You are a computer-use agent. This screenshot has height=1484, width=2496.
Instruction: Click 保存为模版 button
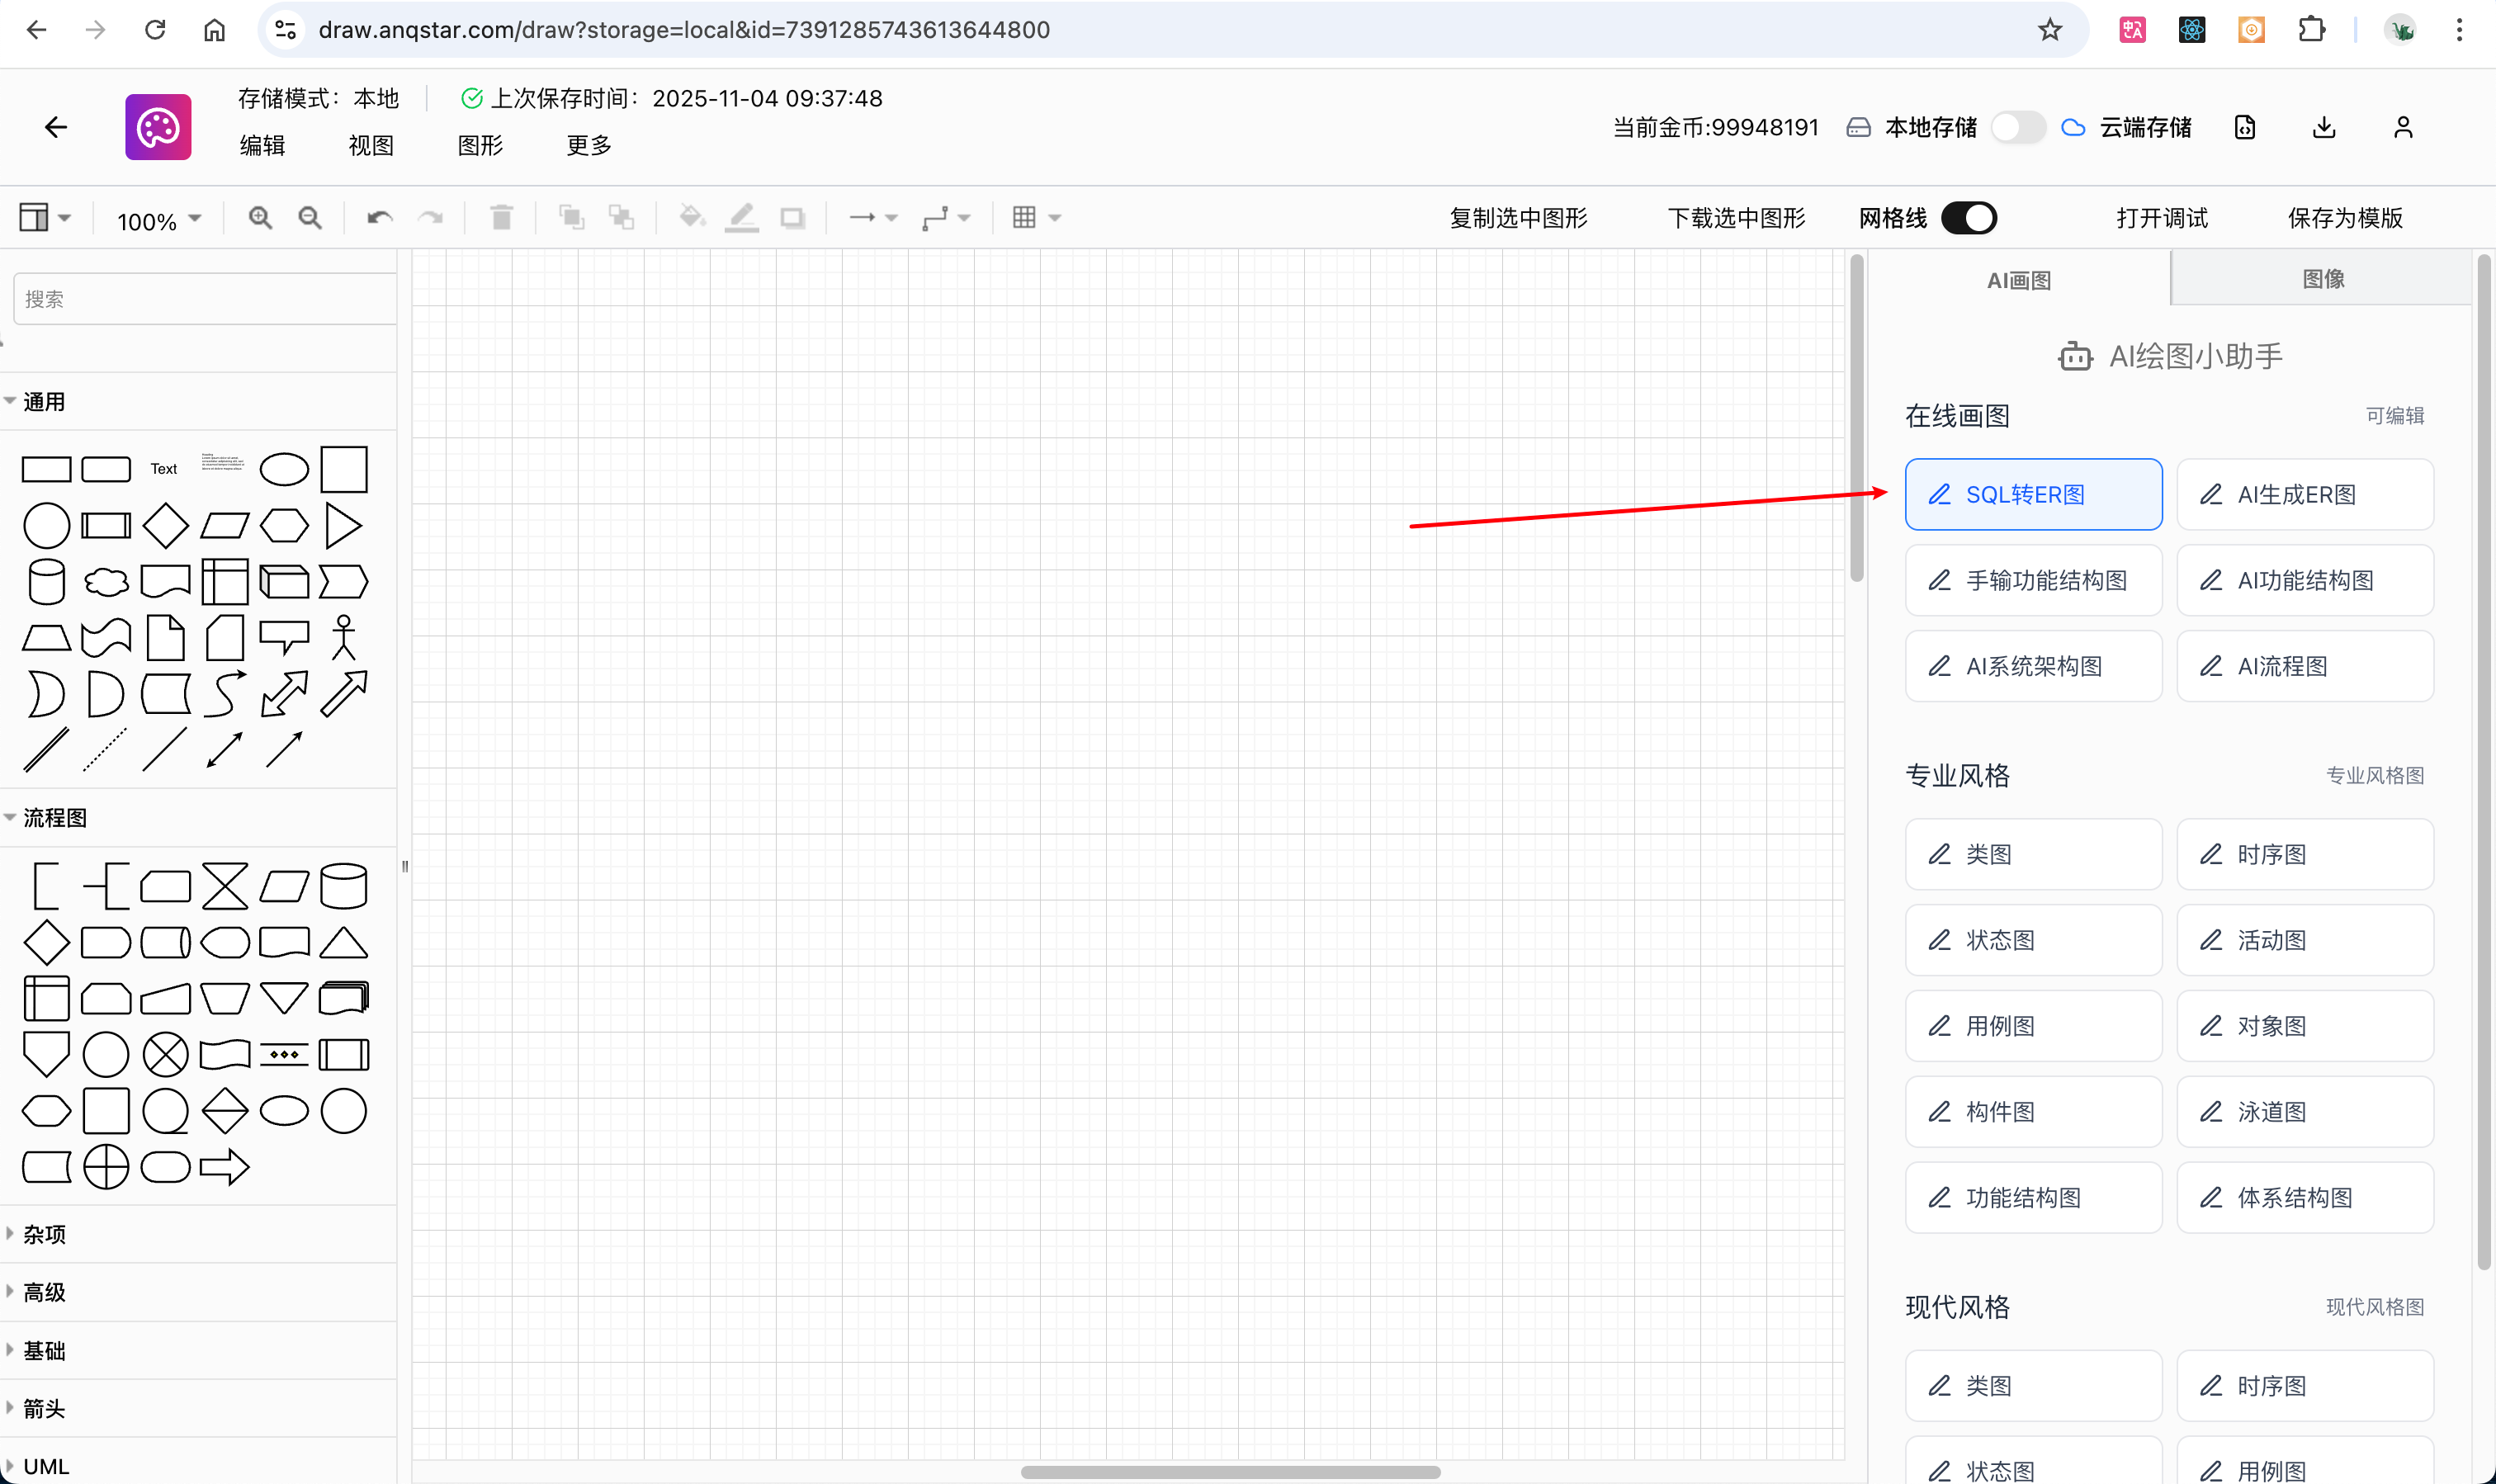pyautogui.click(x=2344, y=218)
